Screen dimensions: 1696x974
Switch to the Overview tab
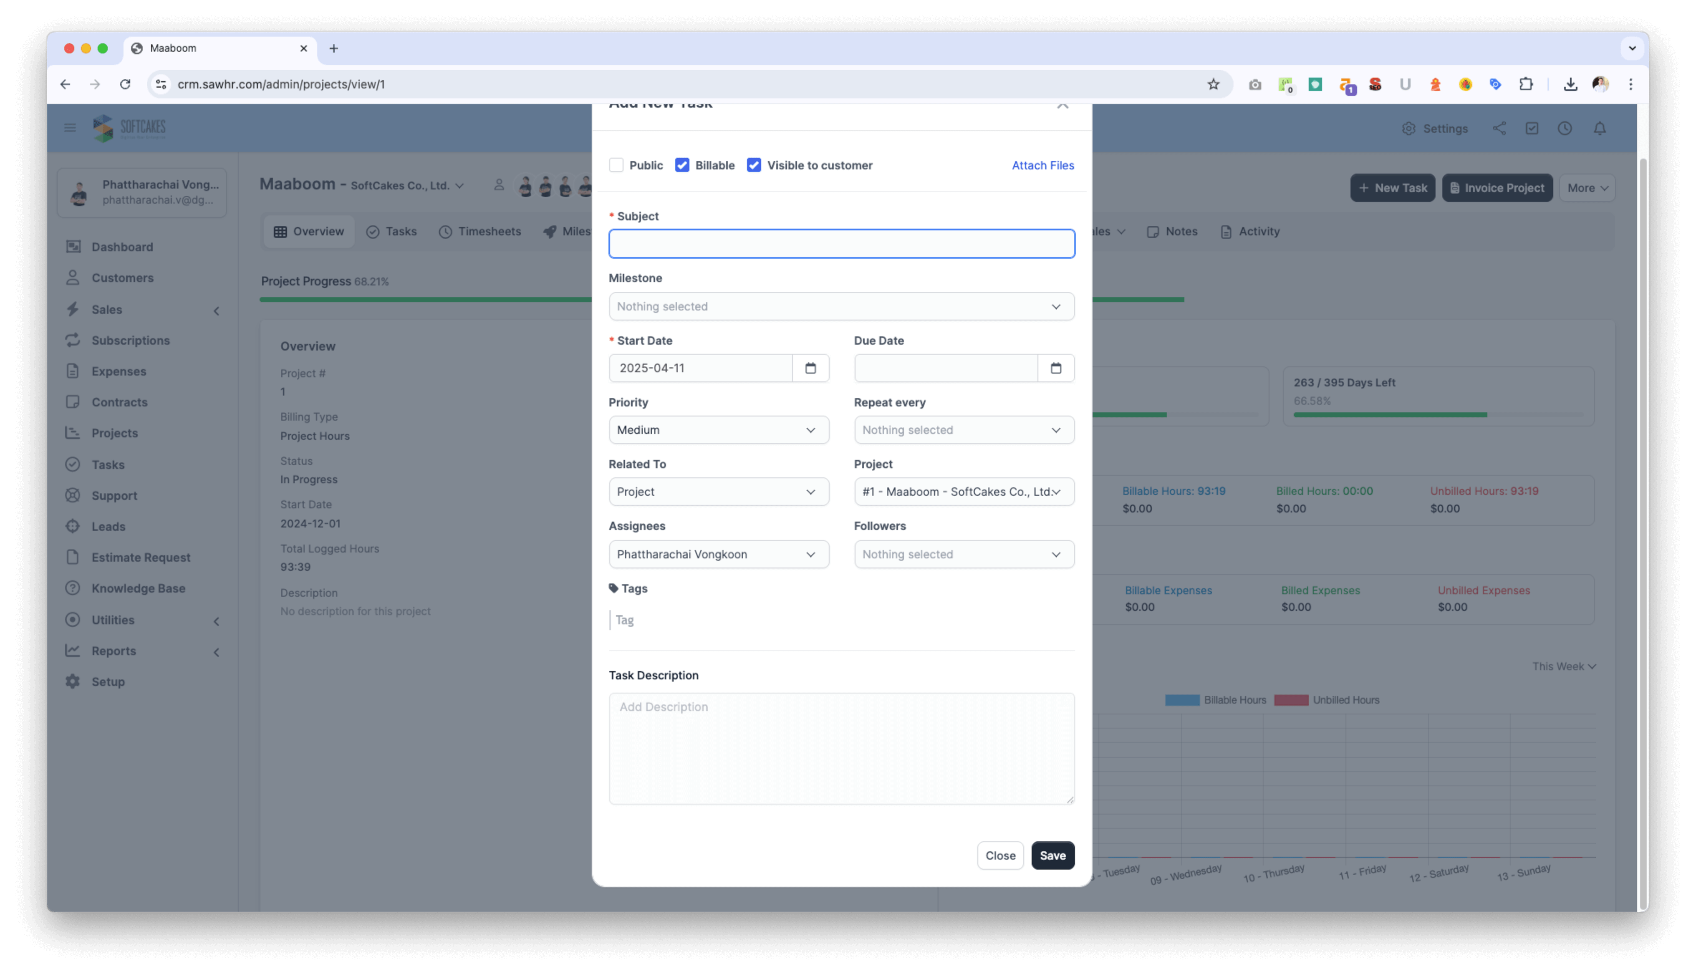point(308,232)
